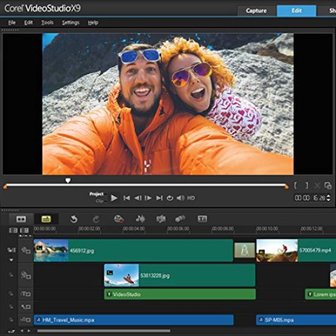This screenshot has height=336, width=336.
Task: Open the Edit menu
Action: click(x=28, y=23)
